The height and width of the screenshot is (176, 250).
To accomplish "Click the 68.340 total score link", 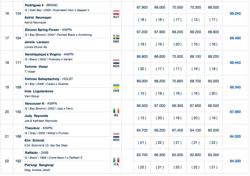I will pos(235,87).
